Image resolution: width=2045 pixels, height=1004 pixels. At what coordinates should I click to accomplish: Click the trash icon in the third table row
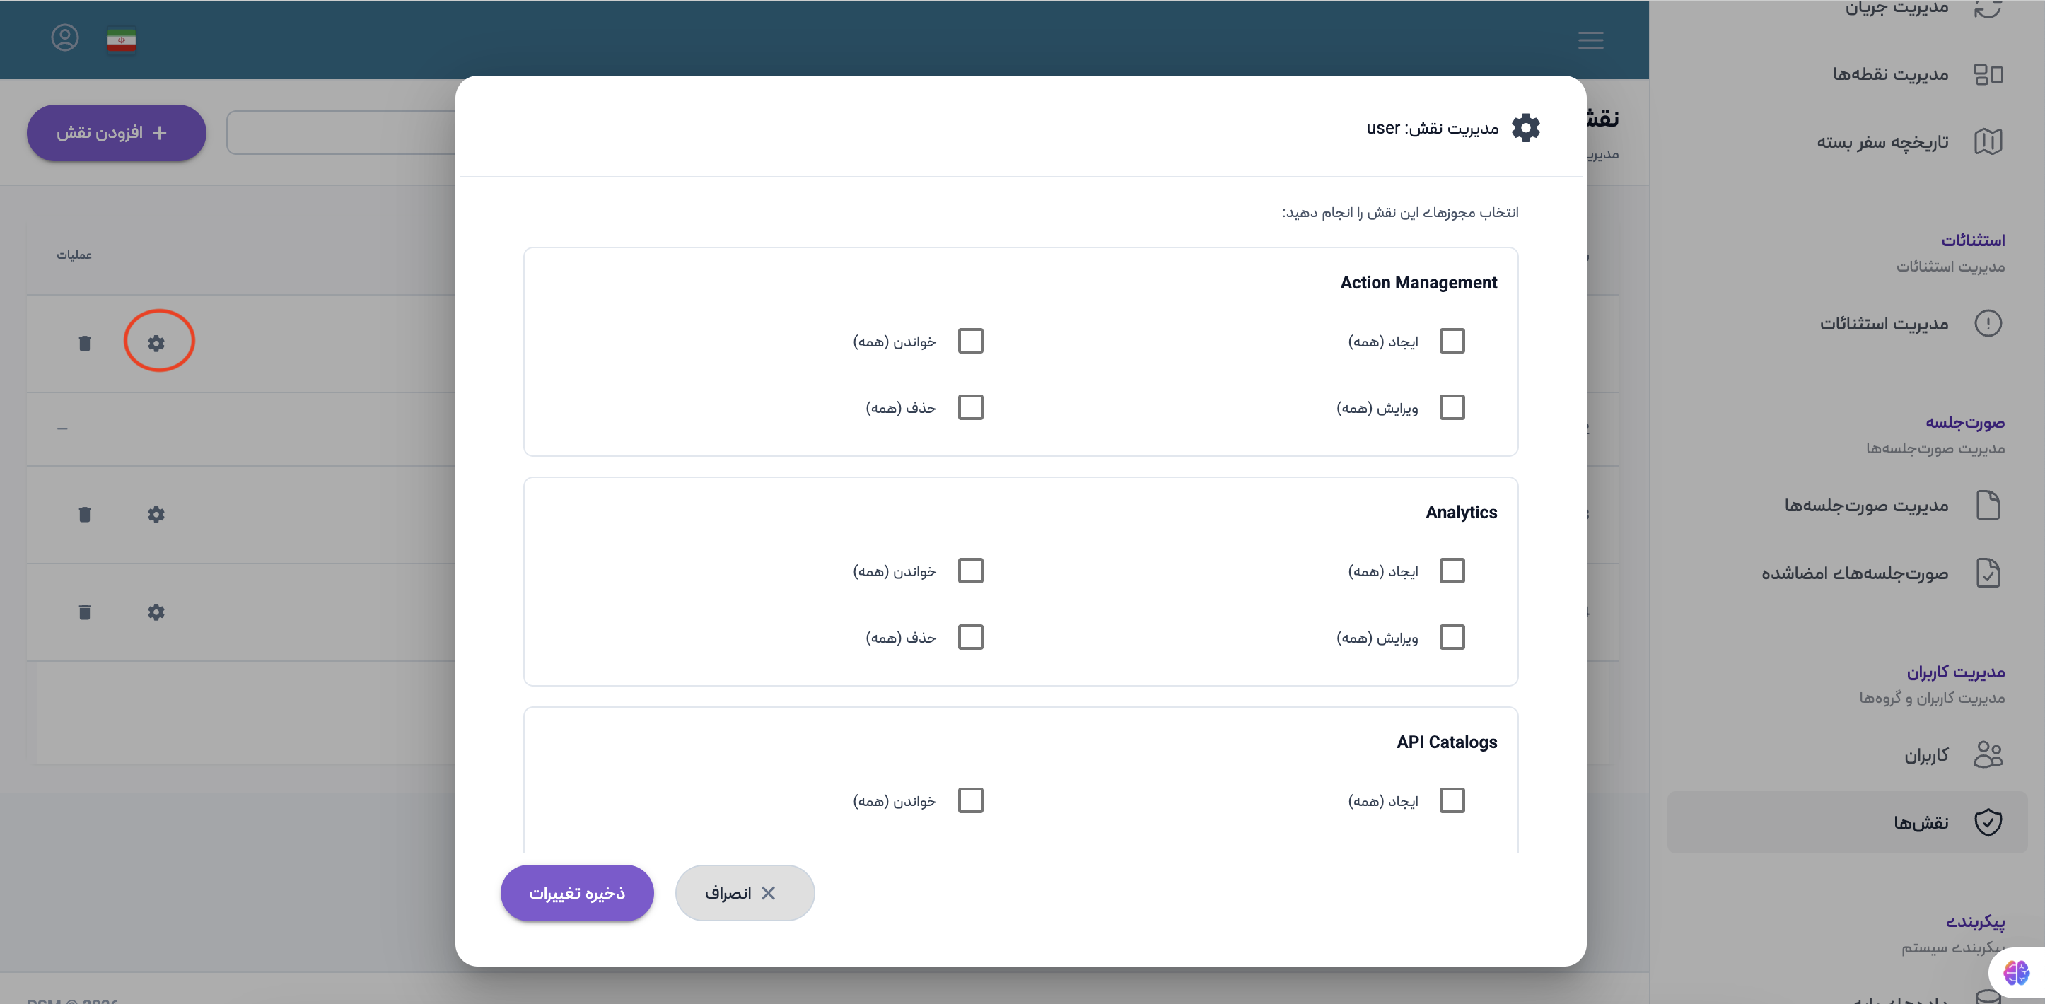click(85, 514)
